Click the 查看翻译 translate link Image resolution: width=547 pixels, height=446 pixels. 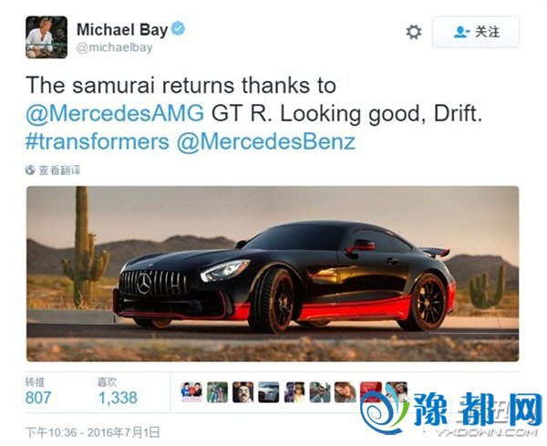tap(59, 171)
